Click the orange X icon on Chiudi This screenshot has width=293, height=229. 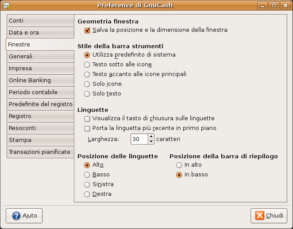pos(260,215)
